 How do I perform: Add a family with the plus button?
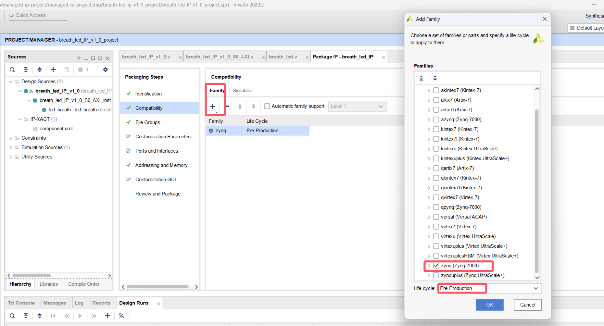pos(213,106)
